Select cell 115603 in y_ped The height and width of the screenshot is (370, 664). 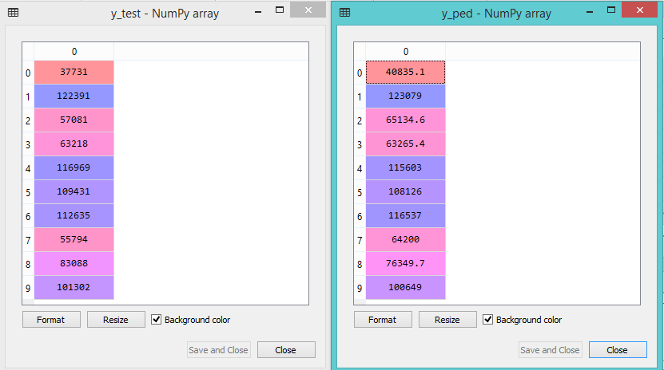click(x=406, y=167)
